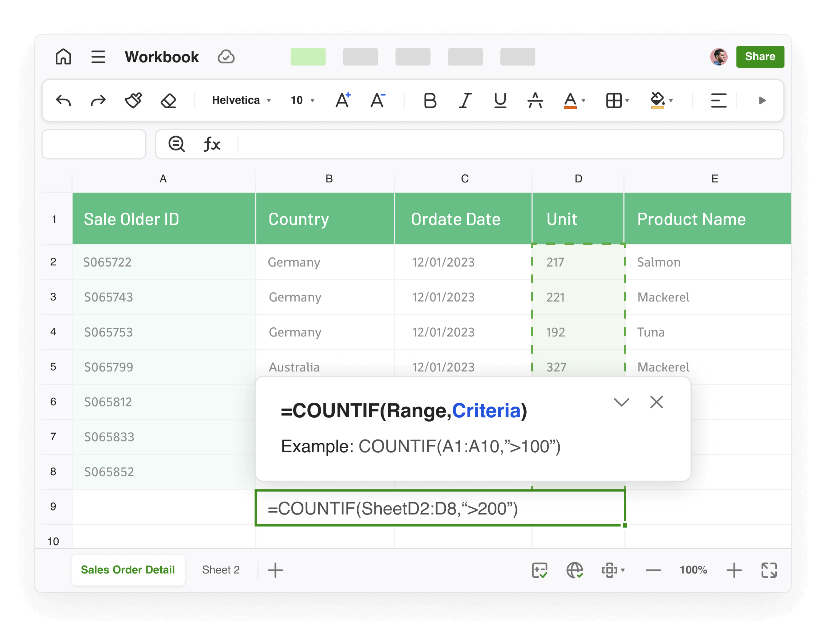Open borders dropdown arrow
The image size is (826, 627).
(x=628, y=100)
